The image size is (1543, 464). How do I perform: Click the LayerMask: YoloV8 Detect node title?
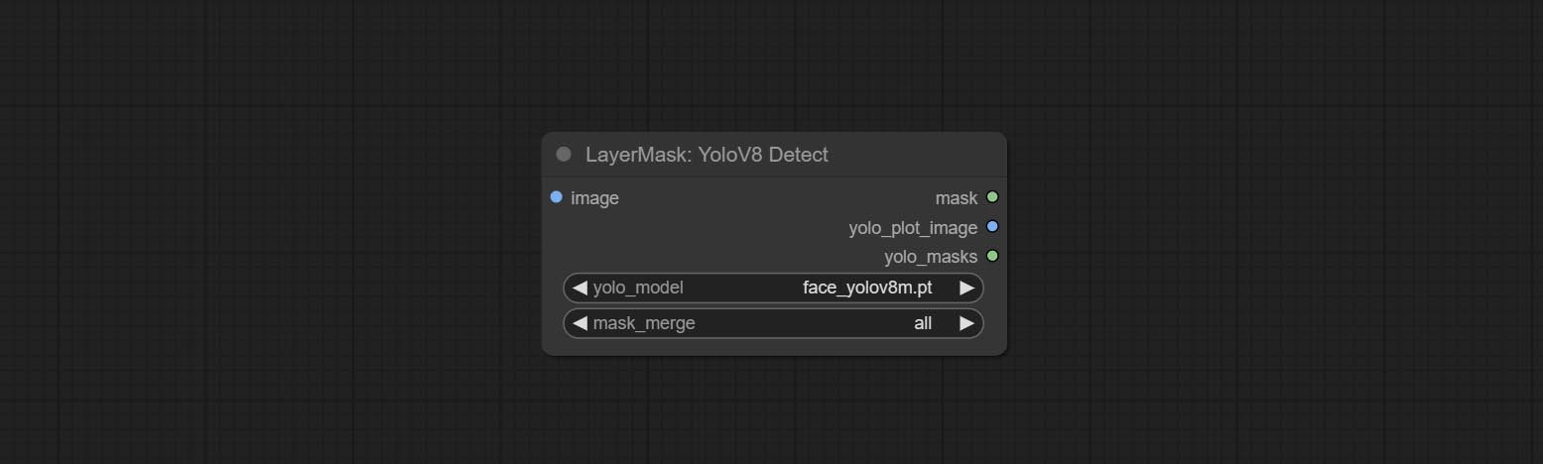(707, 155)
